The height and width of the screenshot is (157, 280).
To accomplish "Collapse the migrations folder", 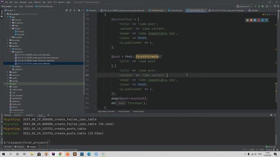I will (10, 52).
